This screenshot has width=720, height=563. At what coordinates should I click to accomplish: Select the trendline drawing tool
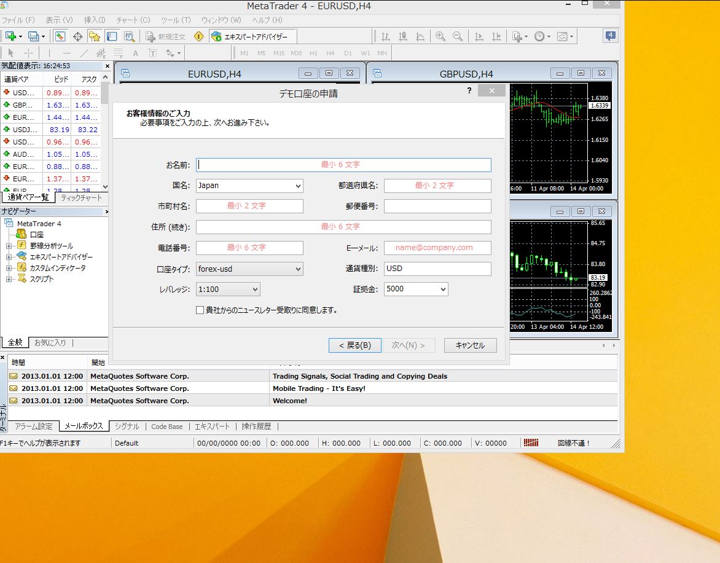(84, 53)
